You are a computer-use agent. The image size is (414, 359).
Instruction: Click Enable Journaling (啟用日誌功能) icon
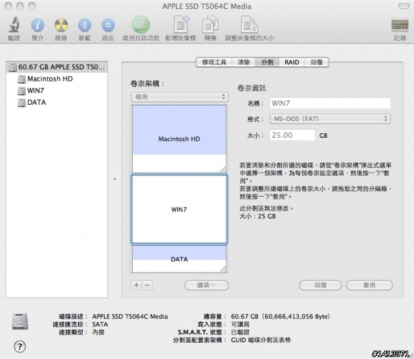pyautogui.click(x=141, y=25)
